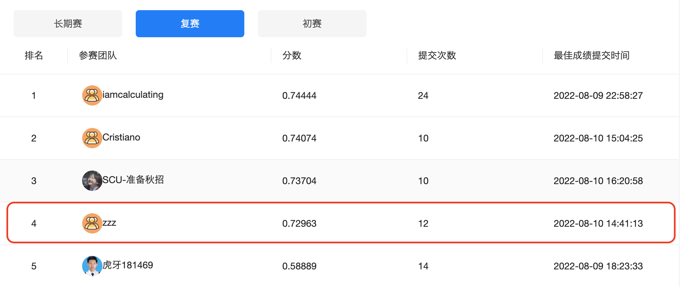The height and width of the screenshot is (287, 680).
Task: Open the 初赛 tab
Action: click(x=312, y=24)
